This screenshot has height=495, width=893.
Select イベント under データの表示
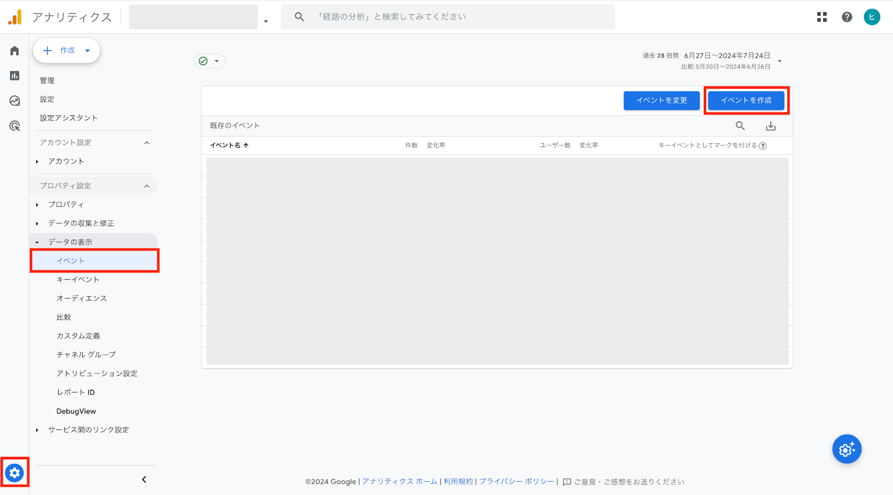tap(94, 261)
